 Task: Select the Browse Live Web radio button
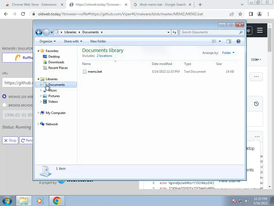click(4, 96)
